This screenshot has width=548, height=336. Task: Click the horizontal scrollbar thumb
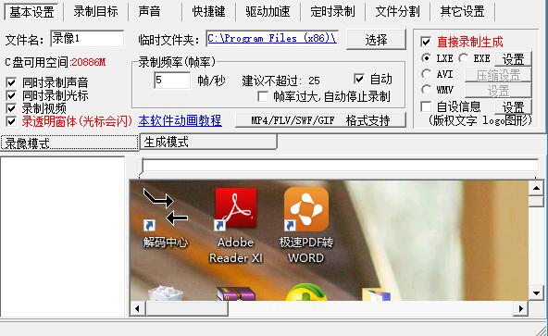click(187, 309)
